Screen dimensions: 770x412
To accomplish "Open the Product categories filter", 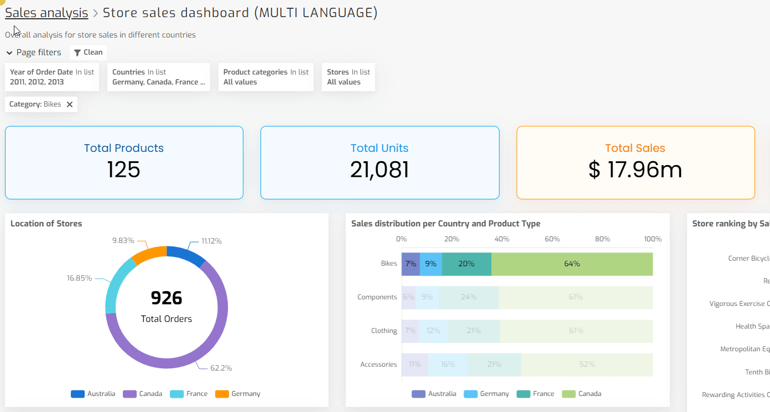I will (266, 77).
